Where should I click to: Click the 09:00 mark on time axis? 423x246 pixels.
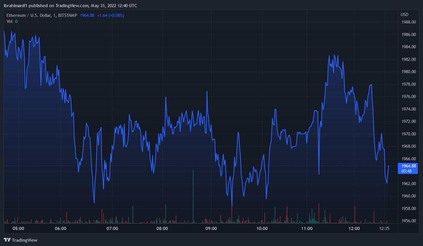click(x=211, y=229)
